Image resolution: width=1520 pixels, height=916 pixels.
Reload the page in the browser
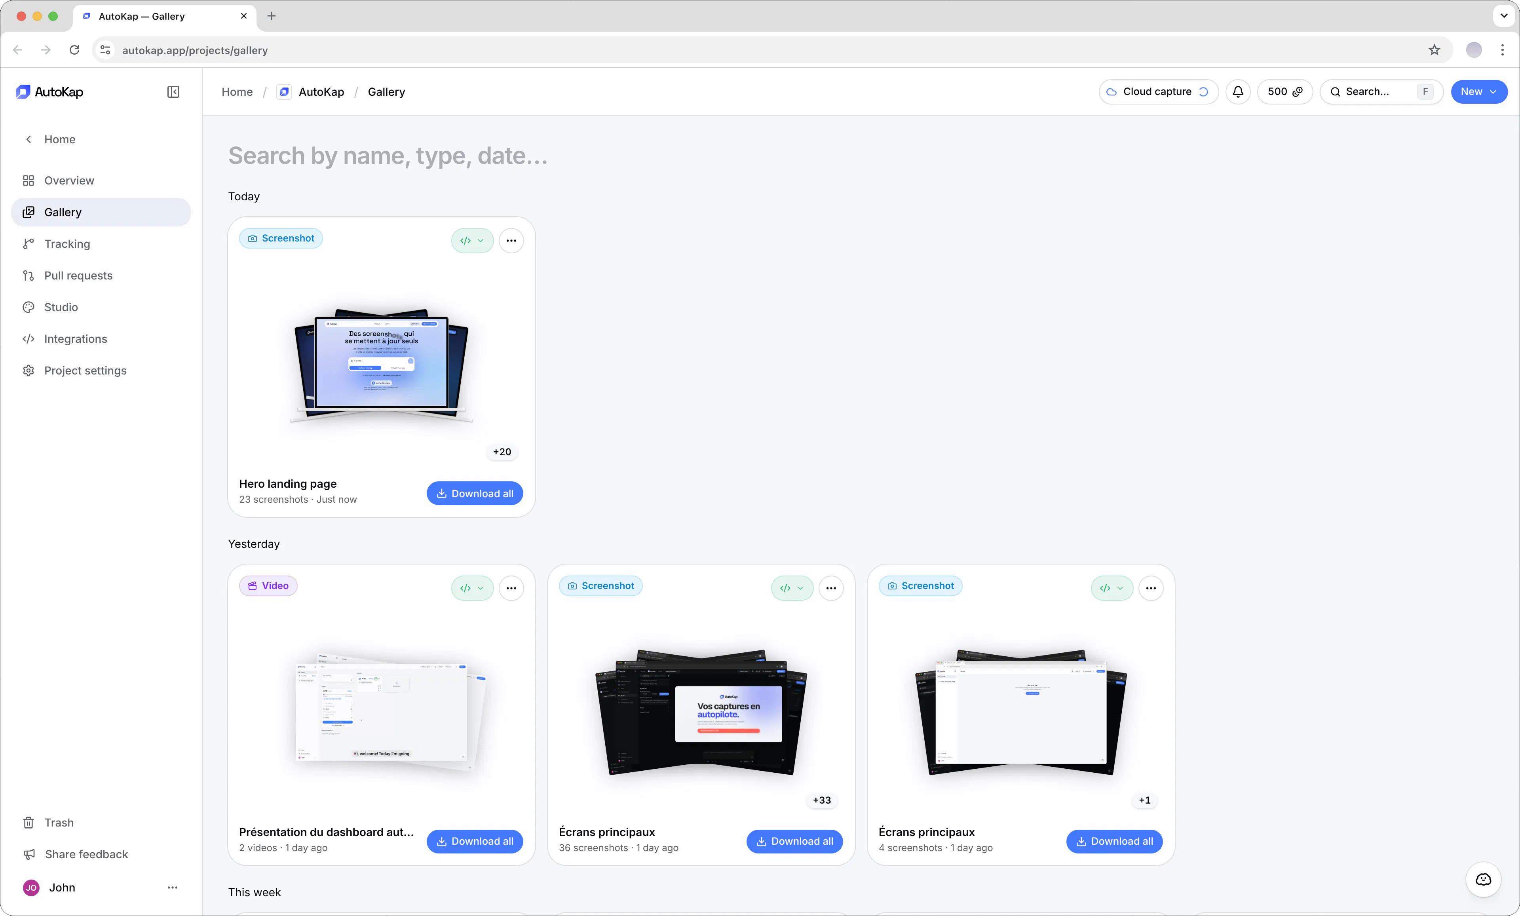coord(75,50)
